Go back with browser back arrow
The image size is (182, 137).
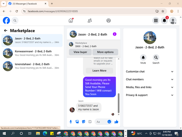[x=4, y=11]
